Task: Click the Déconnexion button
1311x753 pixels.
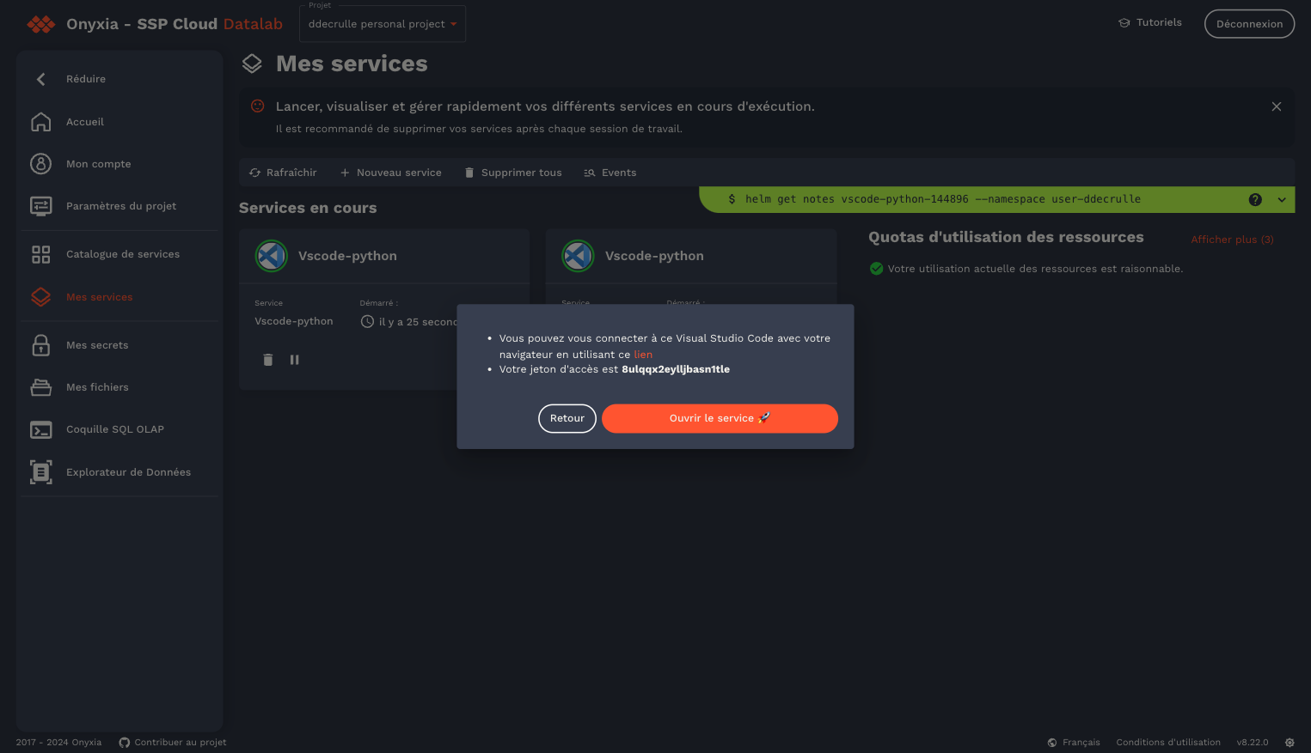Action: [1249, 24]
